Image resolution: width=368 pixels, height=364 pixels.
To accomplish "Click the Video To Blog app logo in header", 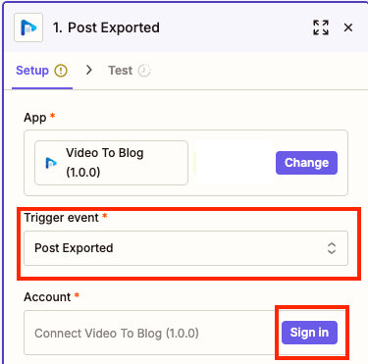I will point(28,27).
